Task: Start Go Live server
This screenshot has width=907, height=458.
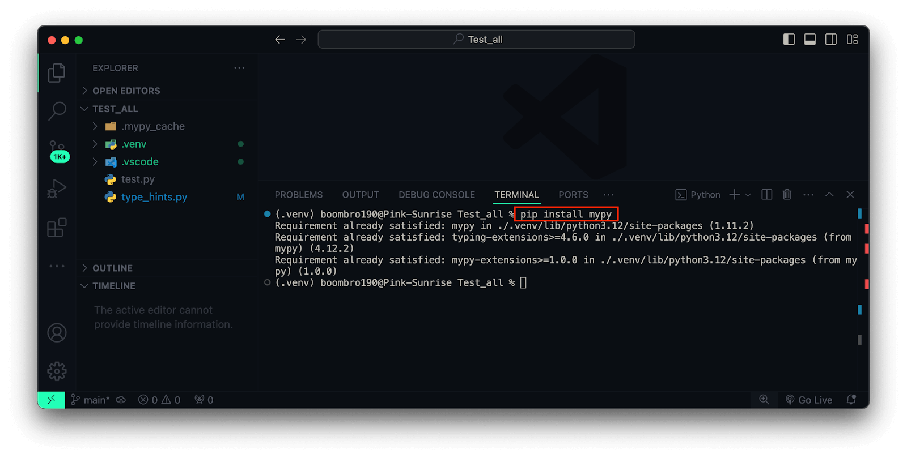Action: (x=809, y=400)
